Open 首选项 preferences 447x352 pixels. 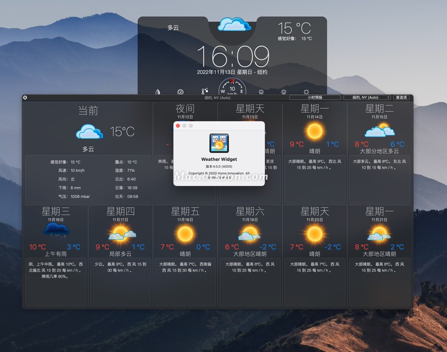pos(402,97)
